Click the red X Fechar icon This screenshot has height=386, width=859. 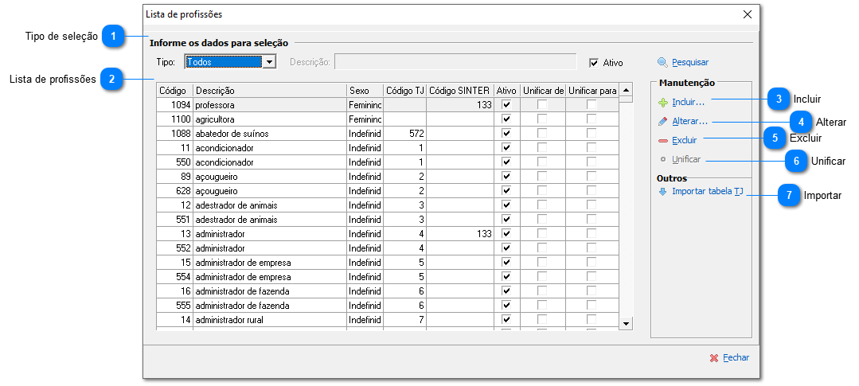pos(714,358)
